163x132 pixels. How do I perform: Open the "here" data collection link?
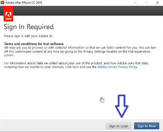pyautogui.click(x=76, y=67)
